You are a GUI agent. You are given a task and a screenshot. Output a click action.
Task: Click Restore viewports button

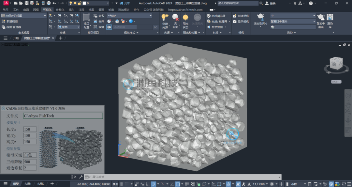point(99,27)
